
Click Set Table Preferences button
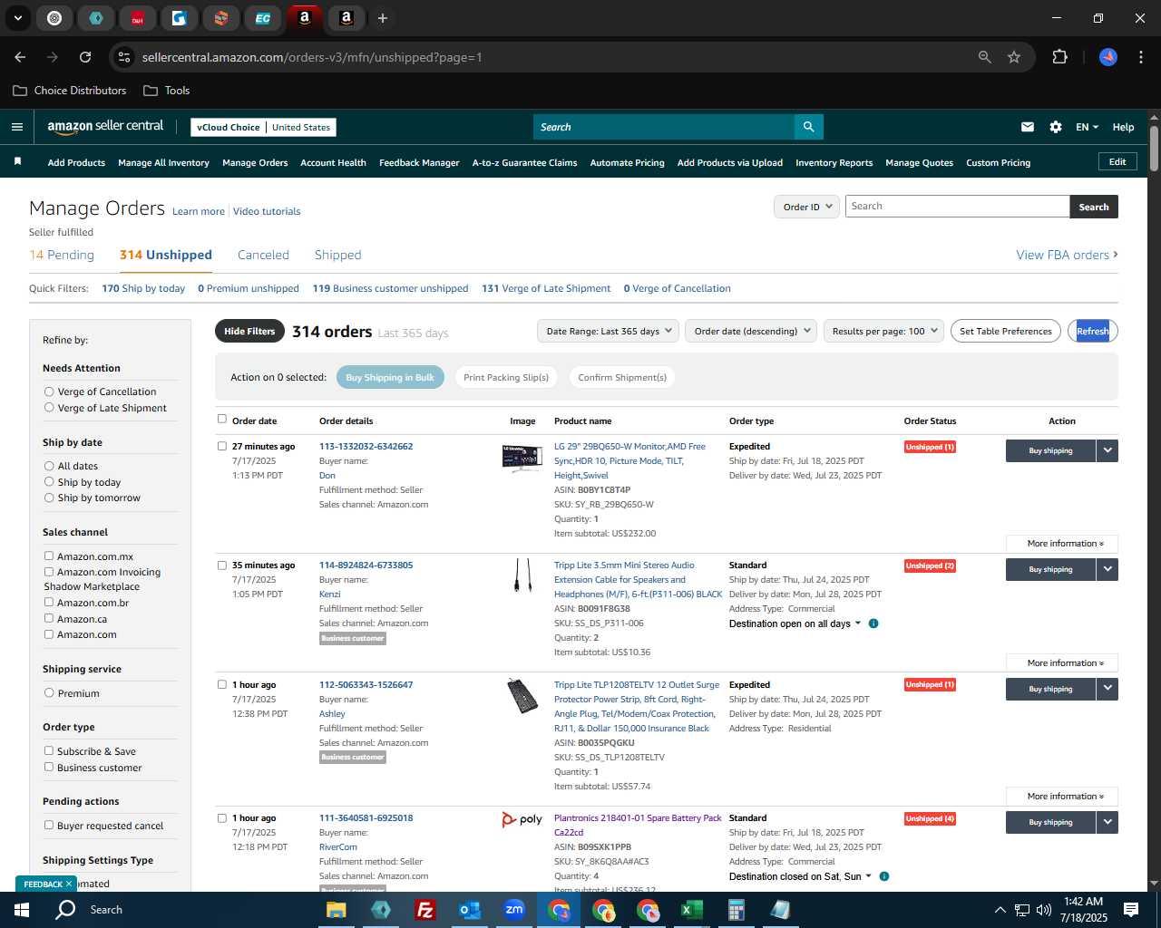coord(1006,331)
